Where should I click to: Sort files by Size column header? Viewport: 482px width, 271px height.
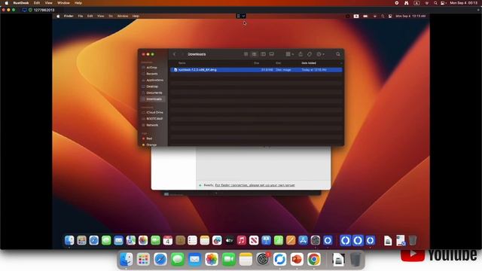click(257, 63)
